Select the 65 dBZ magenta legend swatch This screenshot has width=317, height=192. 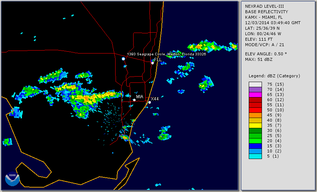(x=255, y=95)
